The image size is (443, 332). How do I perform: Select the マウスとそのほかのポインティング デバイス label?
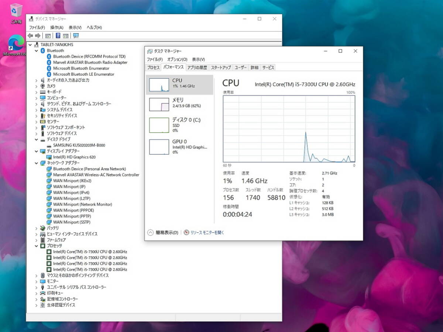click(x=78, y=275)
